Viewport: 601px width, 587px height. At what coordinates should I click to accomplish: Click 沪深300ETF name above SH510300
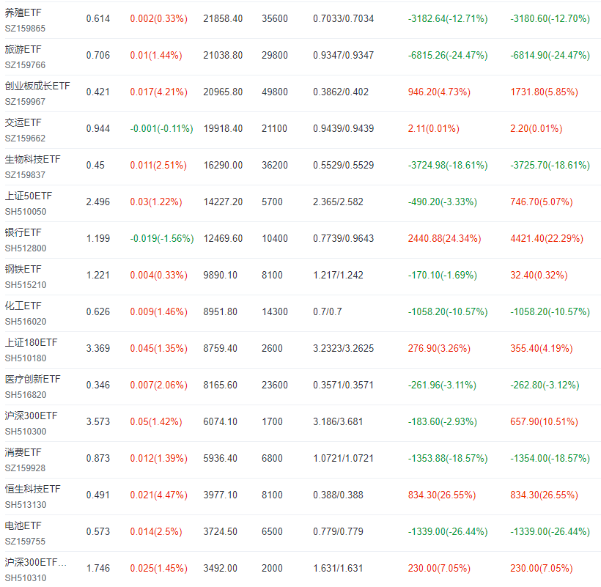31,416
